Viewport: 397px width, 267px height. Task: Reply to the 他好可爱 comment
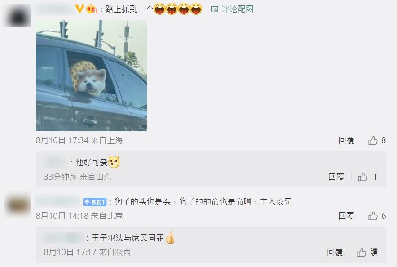336,177
